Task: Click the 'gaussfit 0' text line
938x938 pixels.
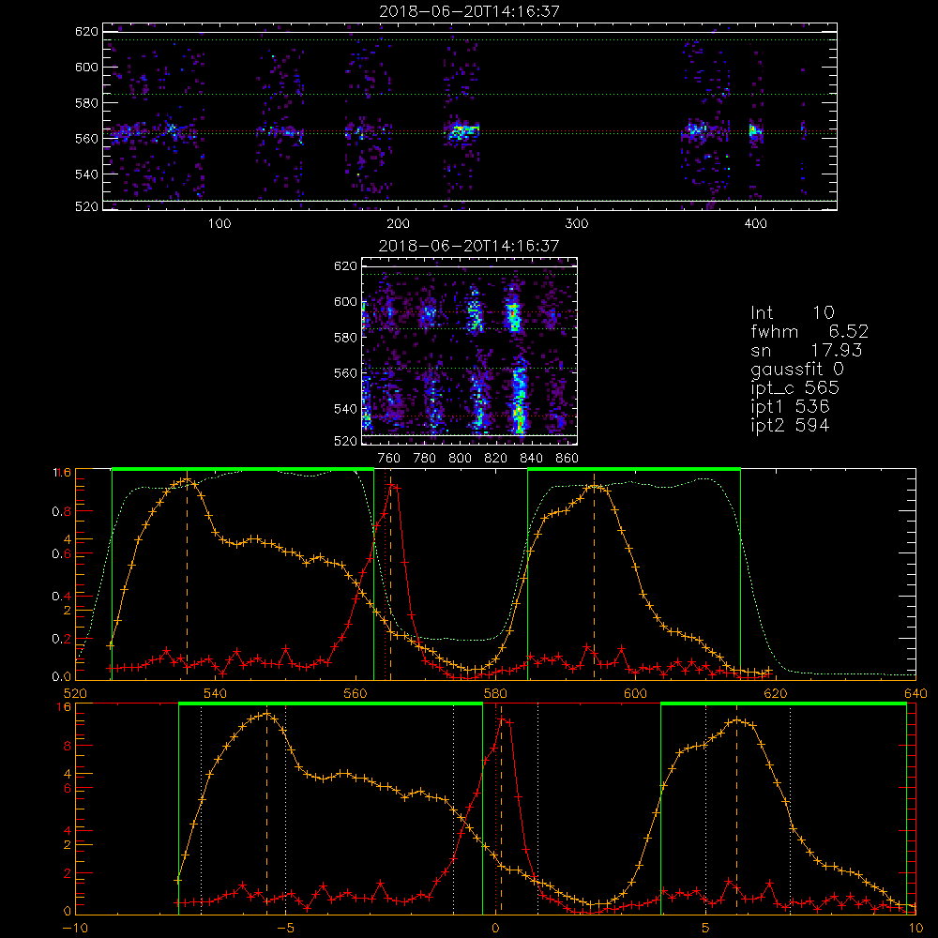Action: pyautogui.click(x=796, y=369)
